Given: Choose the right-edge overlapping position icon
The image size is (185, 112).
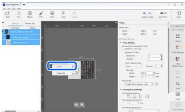Looking at the screenshot, I should click(x=147, y=96).
